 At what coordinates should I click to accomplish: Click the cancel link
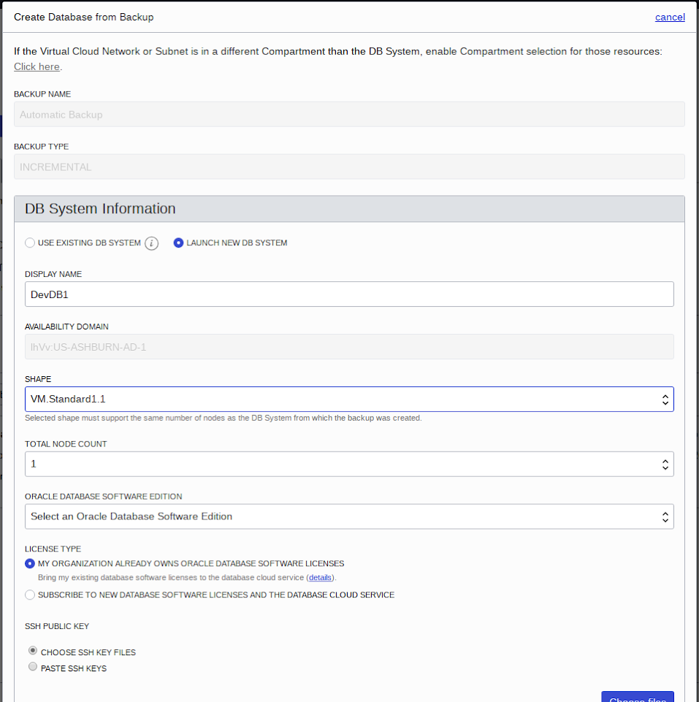(x=670, y=17)
